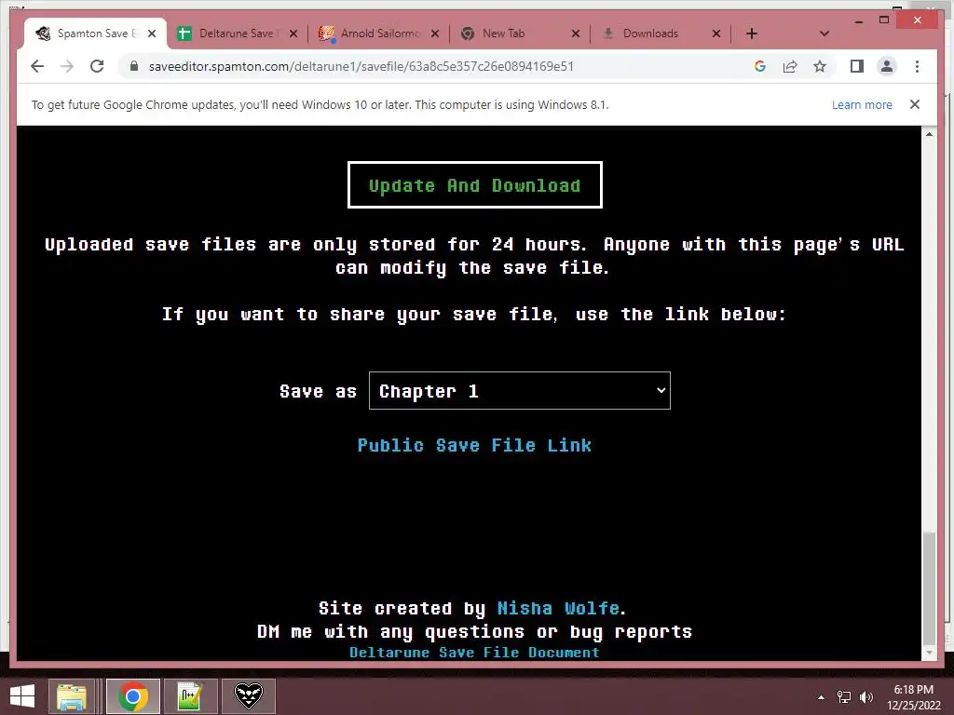
Task: View site information via lock icon
Action: tap(134, 66)
